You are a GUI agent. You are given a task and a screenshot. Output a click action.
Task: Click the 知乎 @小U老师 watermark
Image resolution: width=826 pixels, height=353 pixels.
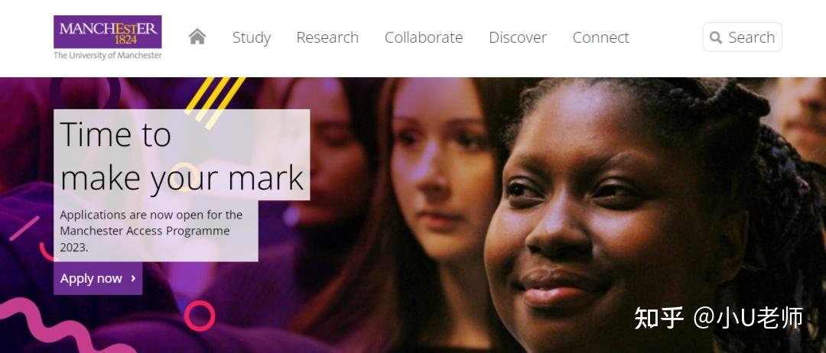(x=718, y=319)
